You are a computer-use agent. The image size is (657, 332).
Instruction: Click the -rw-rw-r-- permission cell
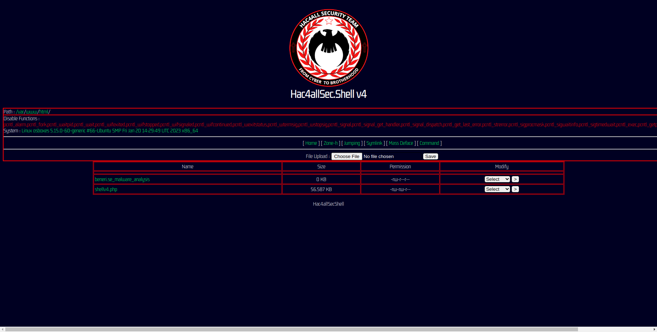point(400,189)
